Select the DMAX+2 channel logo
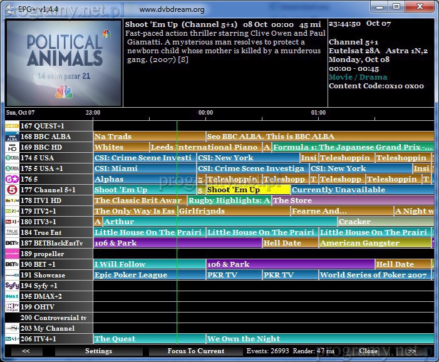439x362 pixels. (11, 296)
